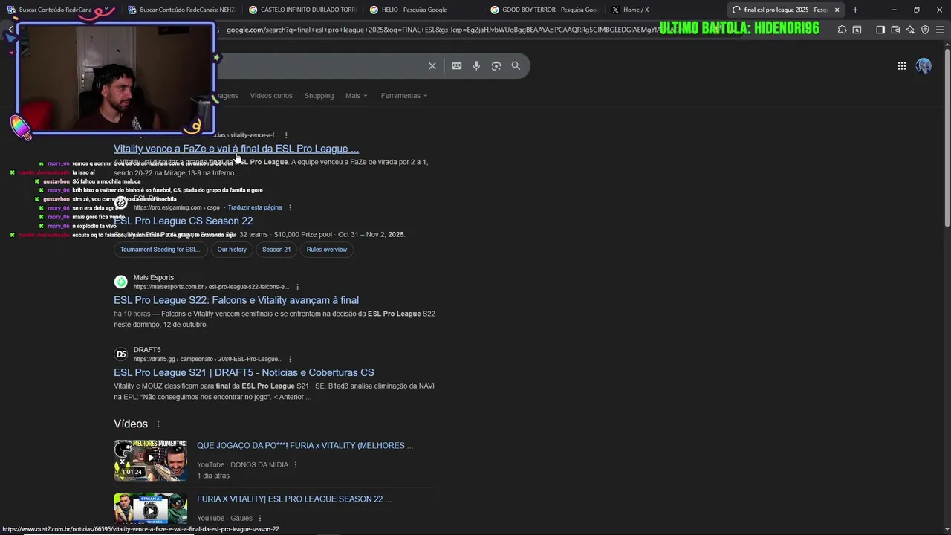The width and height of the screenshot is (951, 535).
Task: Click the 'Tournament Seeding for ESL...' chip
Action: [160, 250]
